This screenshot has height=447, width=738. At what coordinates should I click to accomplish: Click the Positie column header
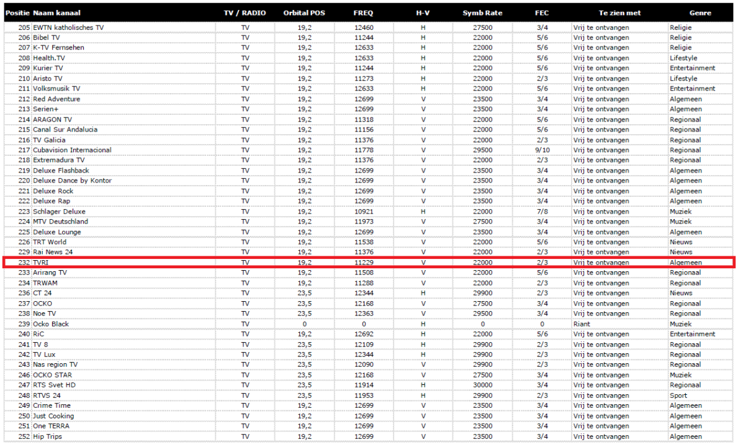17,13
